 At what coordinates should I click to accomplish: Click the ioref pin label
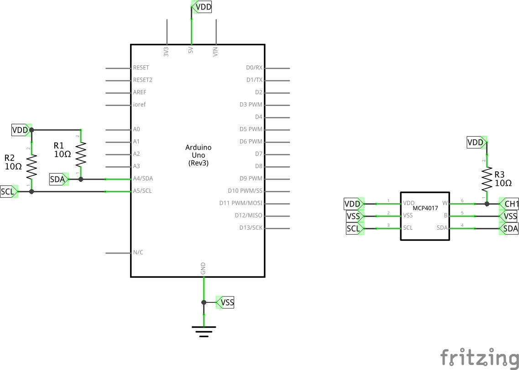139,104
